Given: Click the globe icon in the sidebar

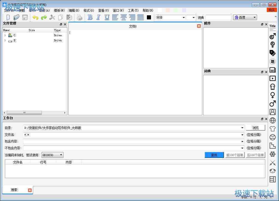Looking at the screenshot, I should click(x=272, y=121).
